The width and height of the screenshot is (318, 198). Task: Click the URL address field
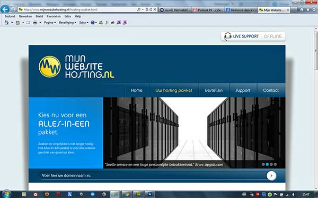[x=77, y=10]
